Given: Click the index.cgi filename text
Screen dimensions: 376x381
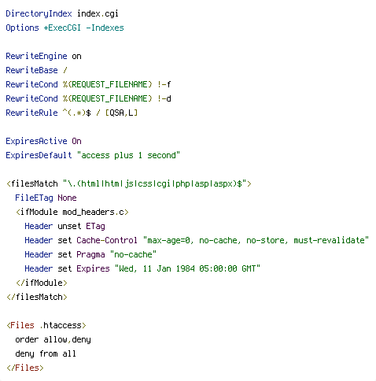Looking at the screenshot, I should click(98, 13).
